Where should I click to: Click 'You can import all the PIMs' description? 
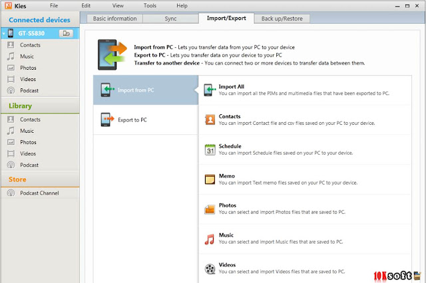[x=304, y=94]
